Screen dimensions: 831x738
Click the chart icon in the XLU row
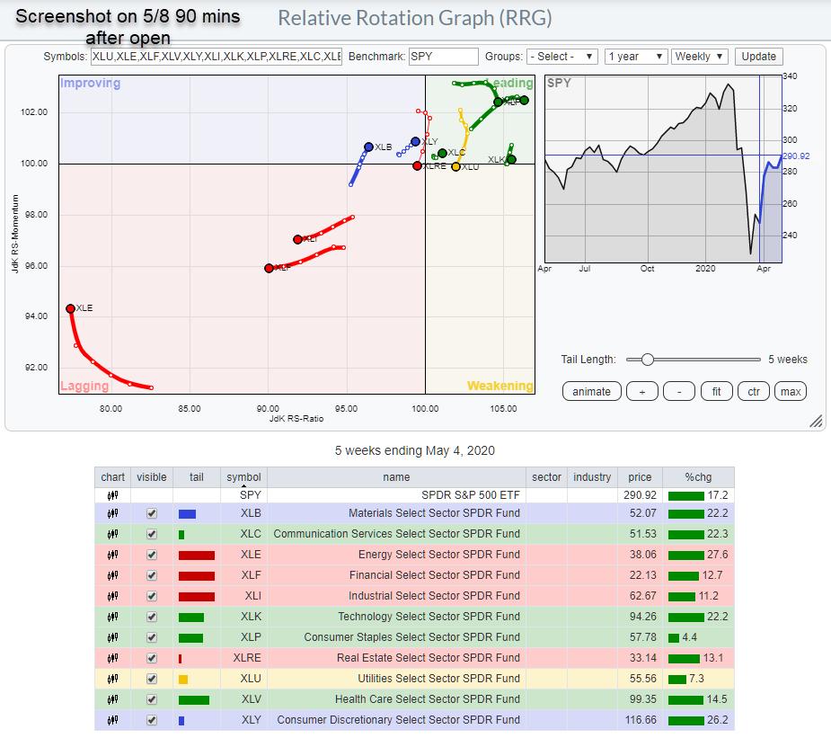click(112, 679)
